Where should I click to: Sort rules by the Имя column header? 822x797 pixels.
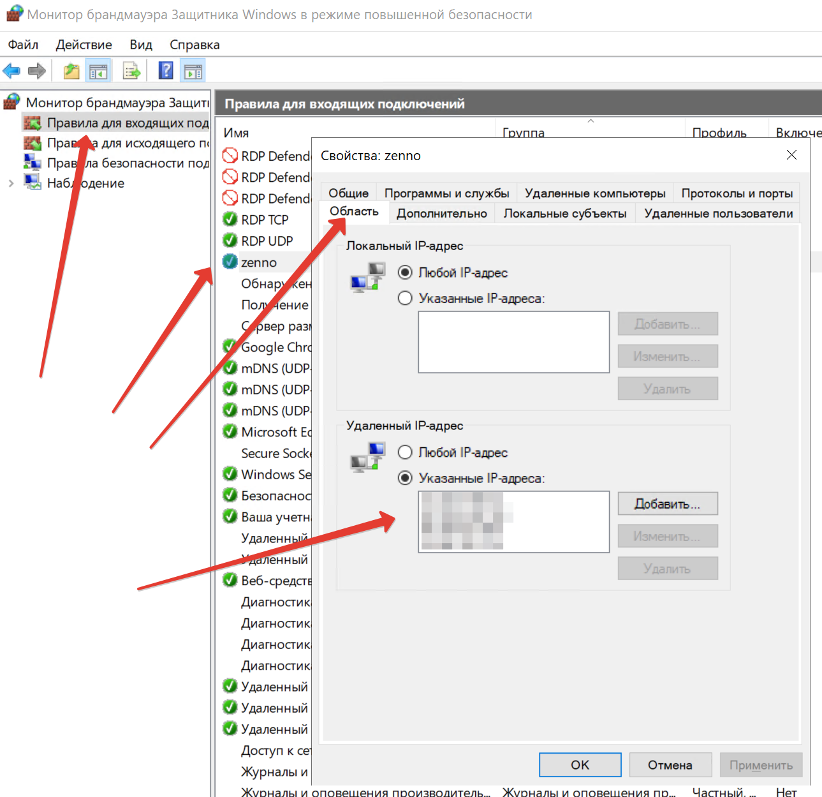click(x=236, y=133)
